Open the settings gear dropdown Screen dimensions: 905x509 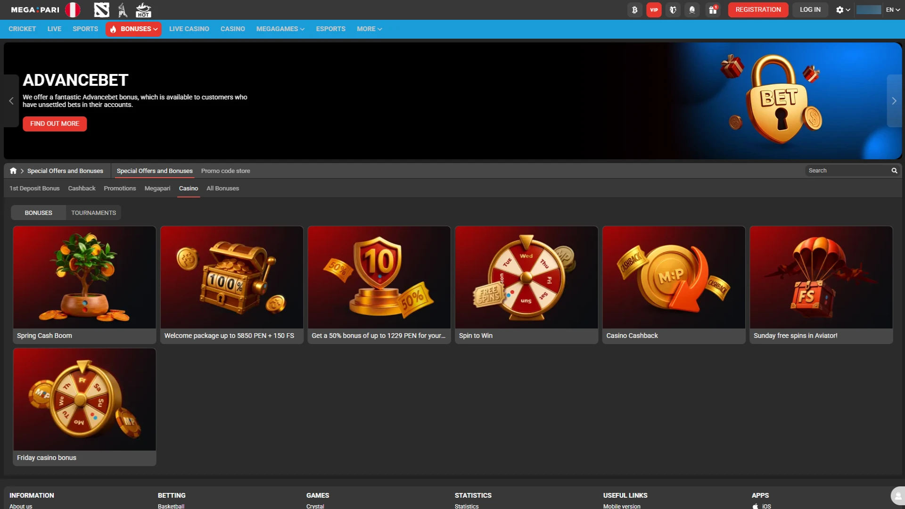(843, 10)
